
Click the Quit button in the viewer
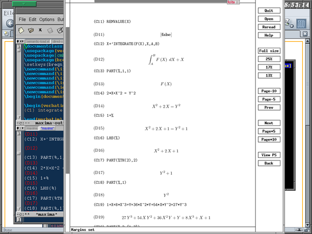[269, 11]
